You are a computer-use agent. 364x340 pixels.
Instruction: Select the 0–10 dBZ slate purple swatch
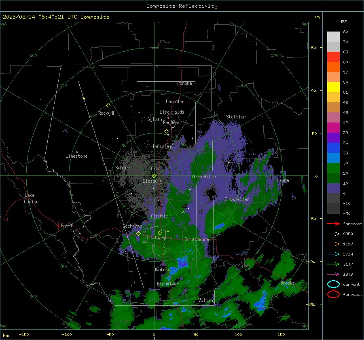(333, 188)
